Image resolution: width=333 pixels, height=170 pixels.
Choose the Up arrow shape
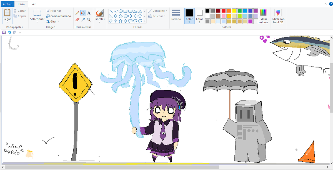140,16
